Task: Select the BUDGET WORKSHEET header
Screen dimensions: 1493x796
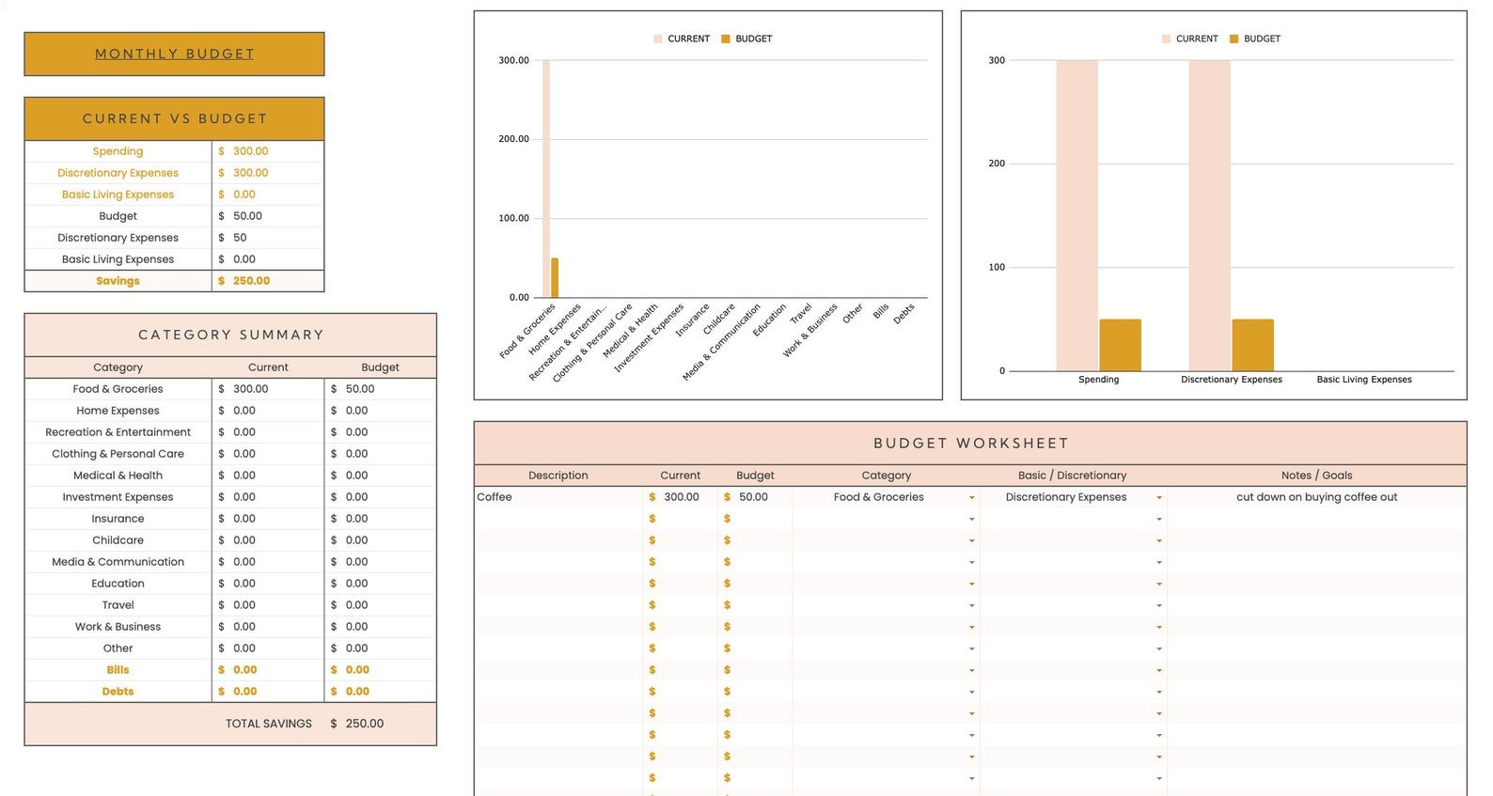Action: pos(970,443)
